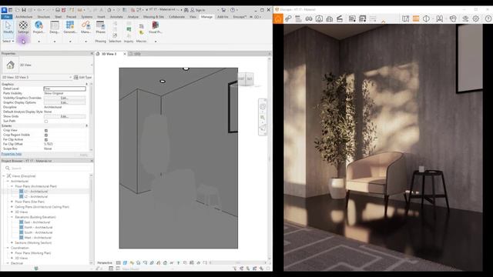493x277 pixels.
Task: Toggle the Crop View checkbox
Action: tap(46, 130)
